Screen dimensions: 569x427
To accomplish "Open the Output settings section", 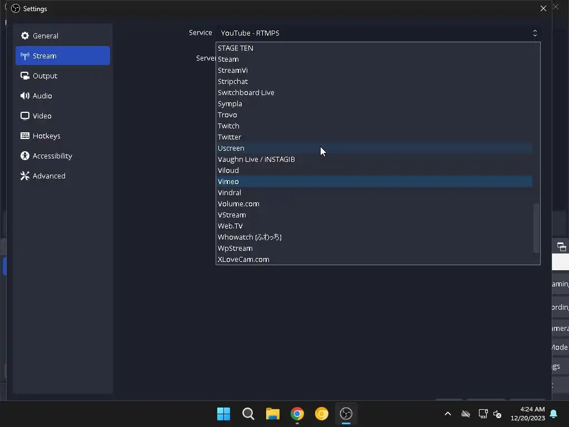I will coord(62,76).
